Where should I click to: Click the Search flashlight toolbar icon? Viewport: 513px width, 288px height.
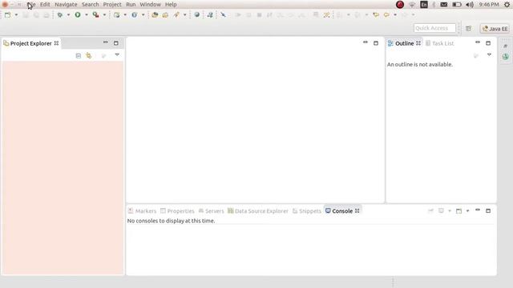click(x=176, y=14)
